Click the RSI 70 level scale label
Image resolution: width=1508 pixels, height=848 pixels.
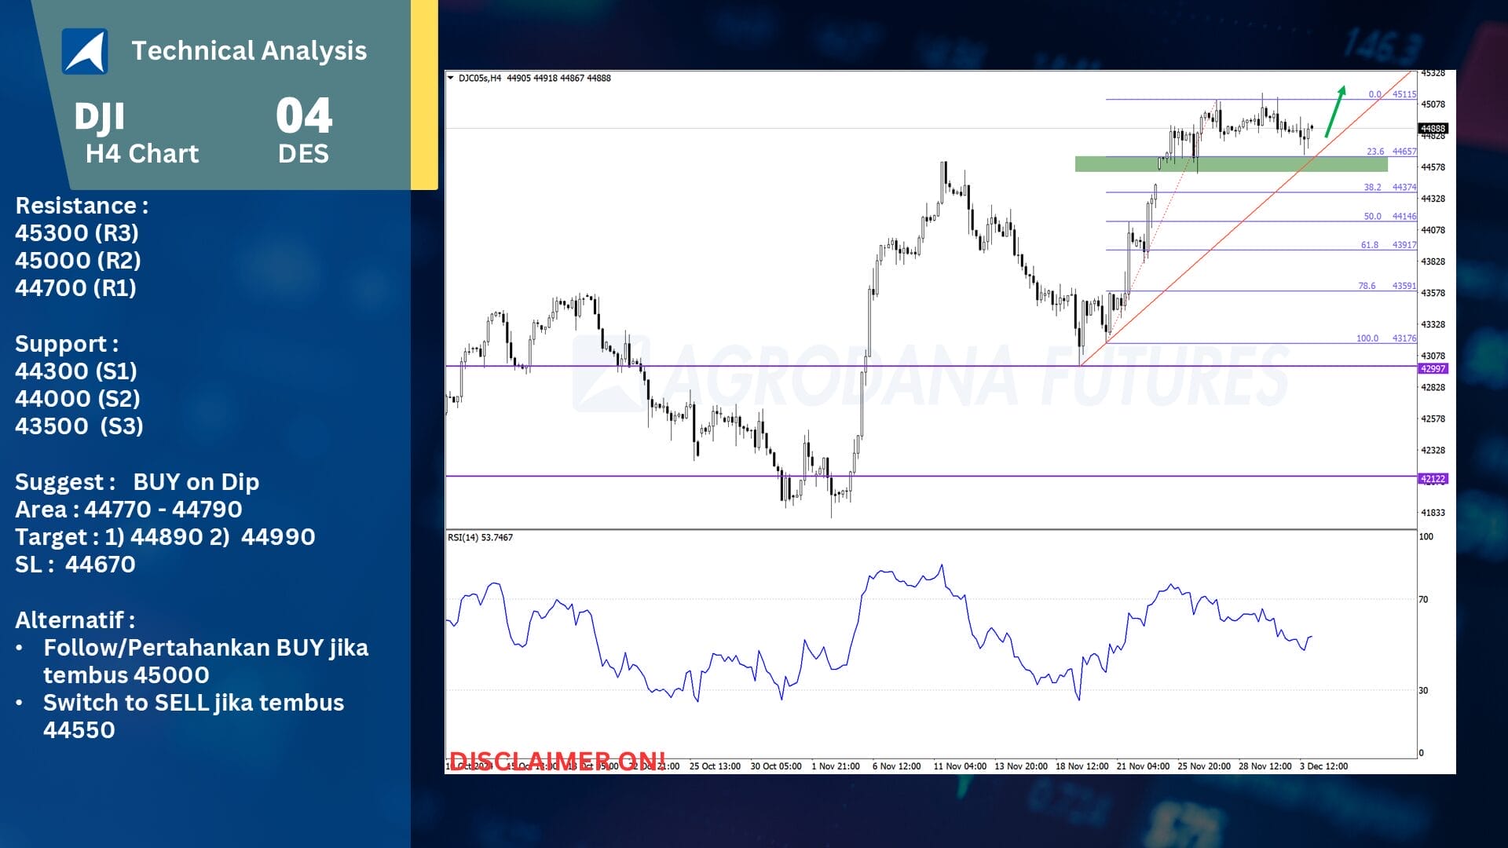pyautogui.click(x=1423, y=600)
